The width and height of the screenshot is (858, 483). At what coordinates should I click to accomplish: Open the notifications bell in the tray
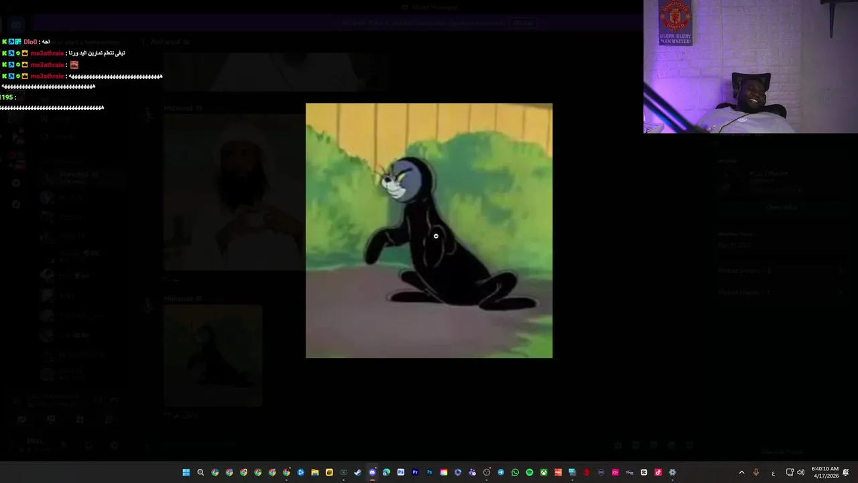846,472
